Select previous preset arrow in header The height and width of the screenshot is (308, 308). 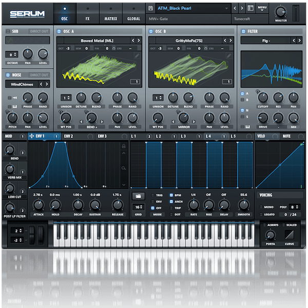(235, 8)
